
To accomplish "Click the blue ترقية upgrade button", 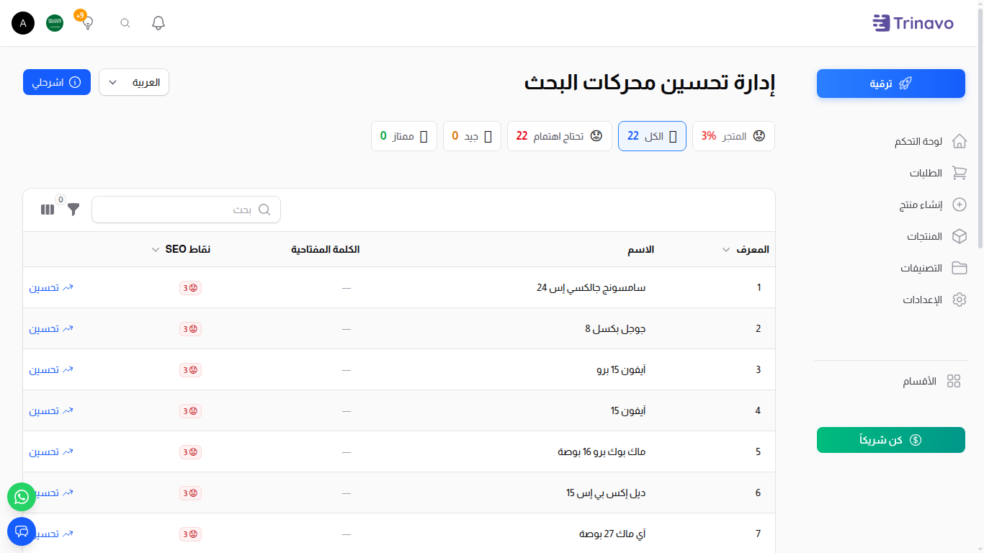I will click(891, 84).
